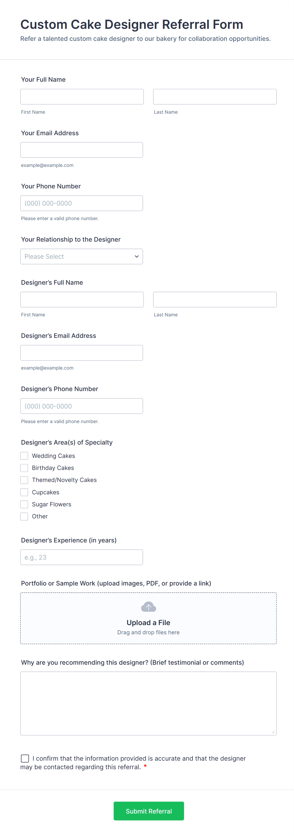The height and width of the screenshot is (836, 294).
Task: Focus the designer's First Name input
Action: click(x=82, y=299)
